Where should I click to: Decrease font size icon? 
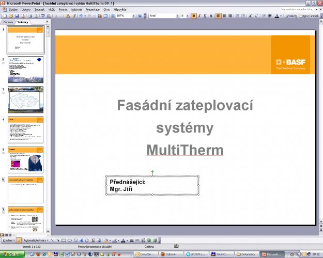coord(256,16)
